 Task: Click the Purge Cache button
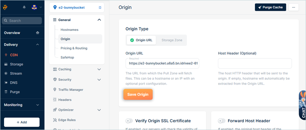pyautogui.click(x=271, y=7)
